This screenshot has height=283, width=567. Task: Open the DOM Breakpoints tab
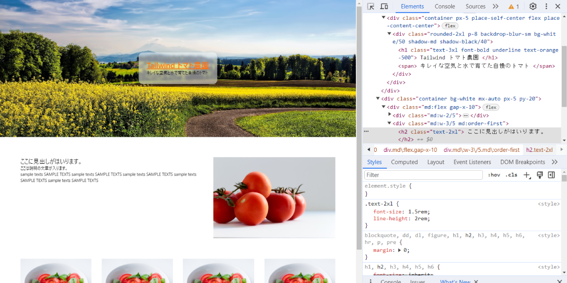[523, 162]
